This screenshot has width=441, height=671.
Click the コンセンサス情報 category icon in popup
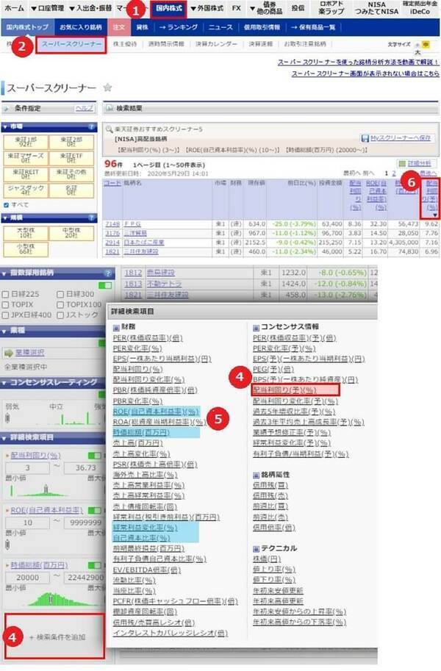click(x=256, y=328)
